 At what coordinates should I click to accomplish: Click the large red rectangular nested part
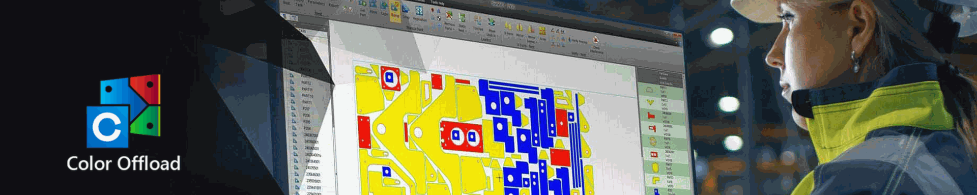[461, 137]
